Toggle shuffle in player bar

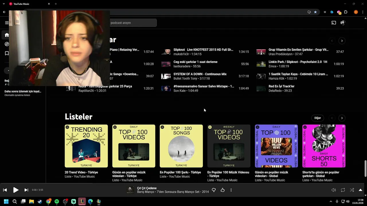(352, 190)
